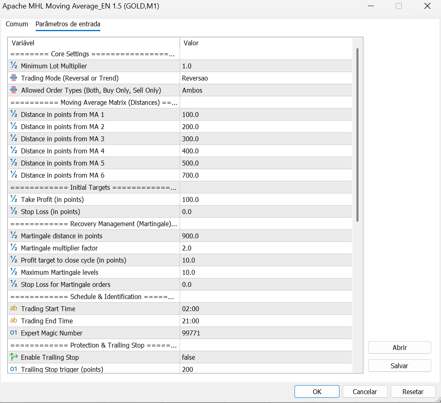Click the Trading Start Time string icon
Image resolution: width=441 pixels, height=403 pixels.
pyautogui.click(x=14, y=309)
